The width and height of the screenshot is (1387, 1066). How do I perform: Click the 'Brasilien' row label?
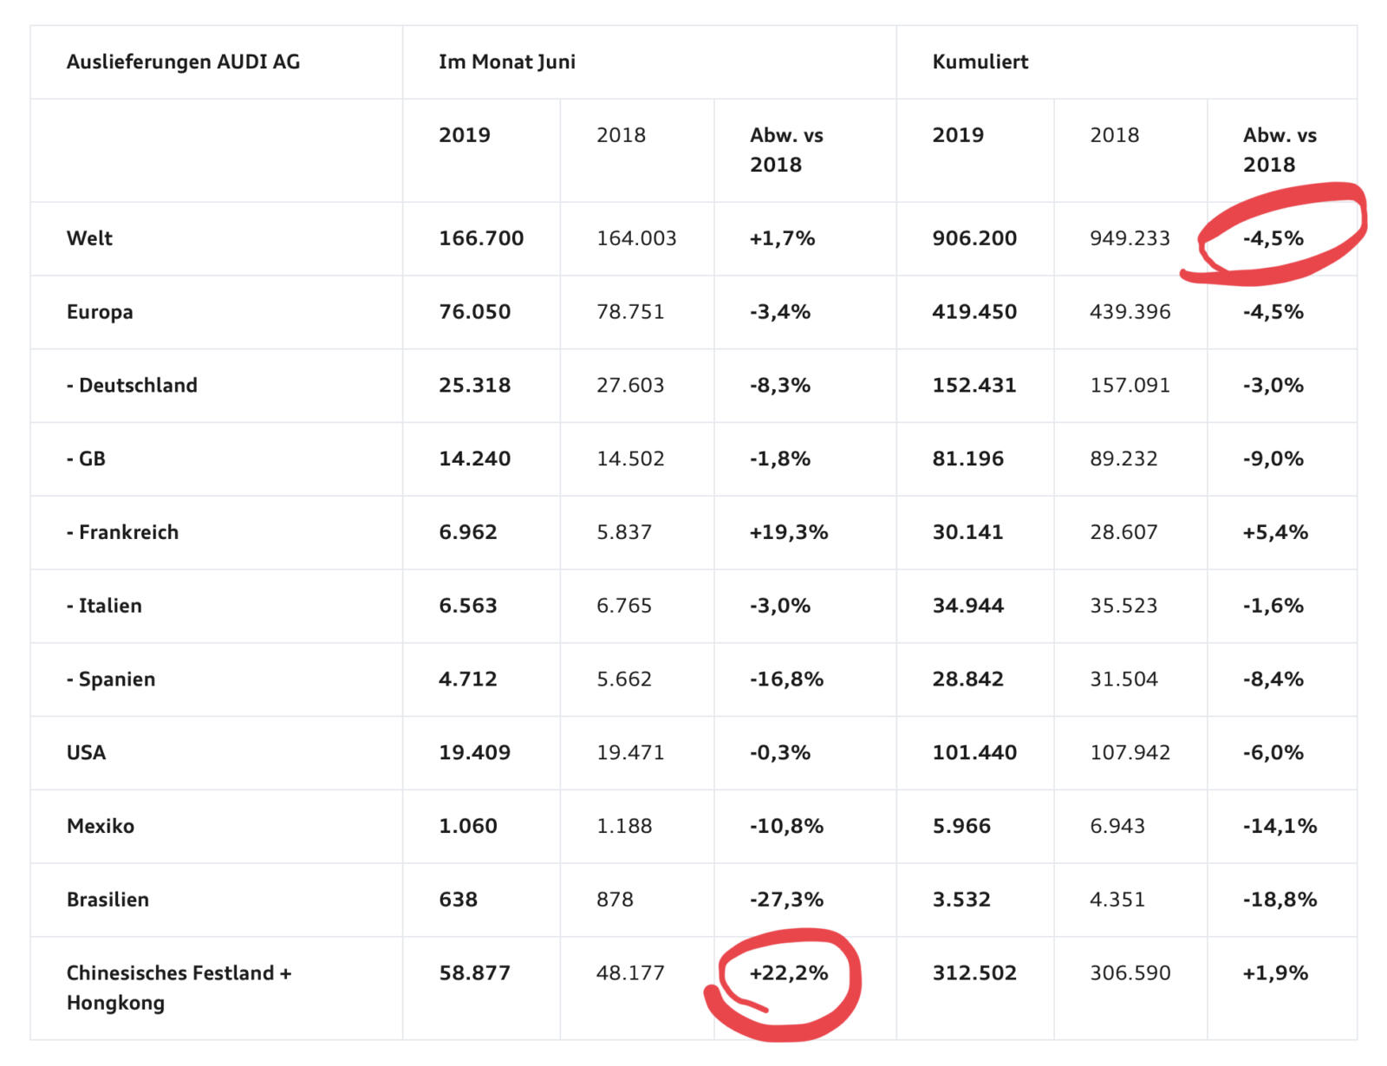tap(107, 900)
